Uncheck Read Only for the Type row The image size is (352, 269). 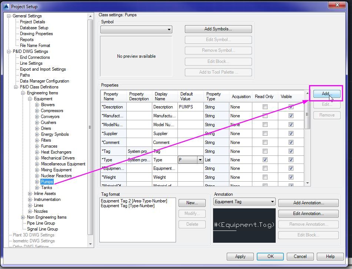[265, 159]
